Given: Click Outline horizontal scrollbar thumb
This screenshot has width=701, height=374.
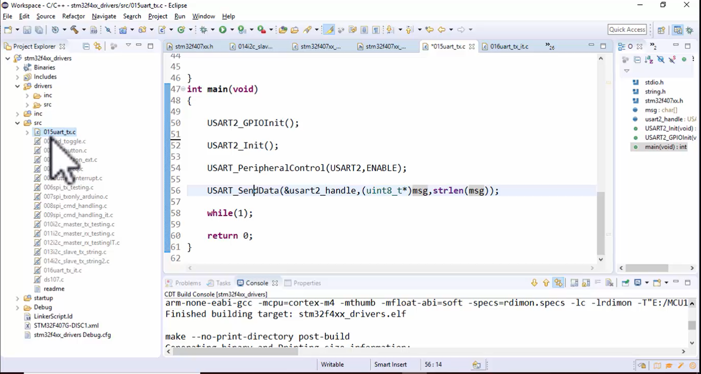Looking at the screenshot, I should point(647,268).
